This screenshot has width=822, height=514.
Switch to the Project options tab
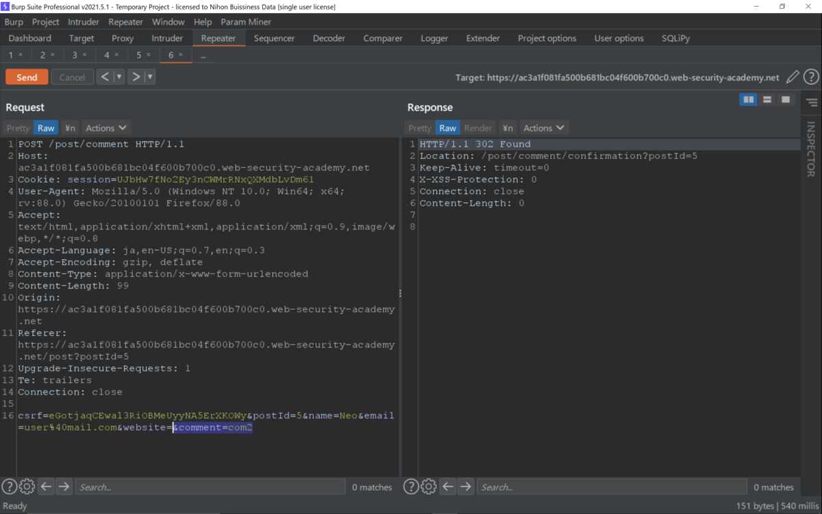[x=547, y=38]
